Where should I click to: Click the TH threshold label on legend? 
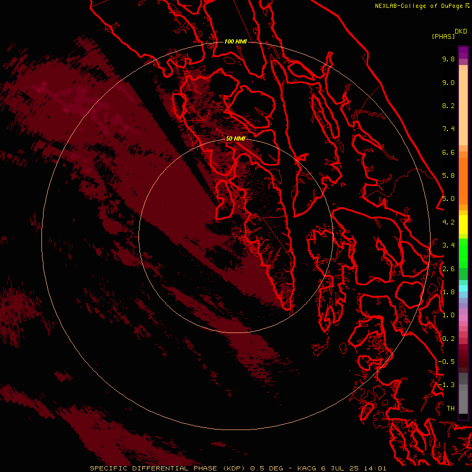(x=450, y=409)
